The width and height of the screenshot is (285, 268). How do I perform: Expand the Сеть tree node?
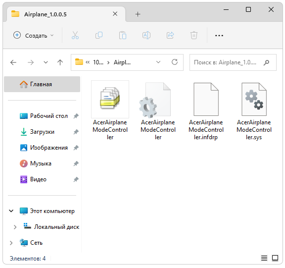tap(11, 243)
